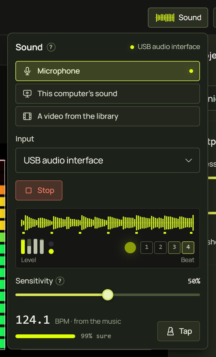Screen dimensions: 216x357
Task: Select beat 1 box
Action: [x=147, y=248]
